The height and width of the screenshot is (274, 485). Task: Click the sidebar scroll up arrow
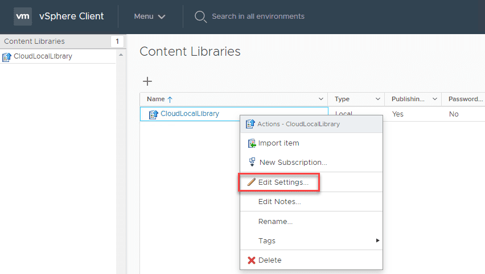120,55
